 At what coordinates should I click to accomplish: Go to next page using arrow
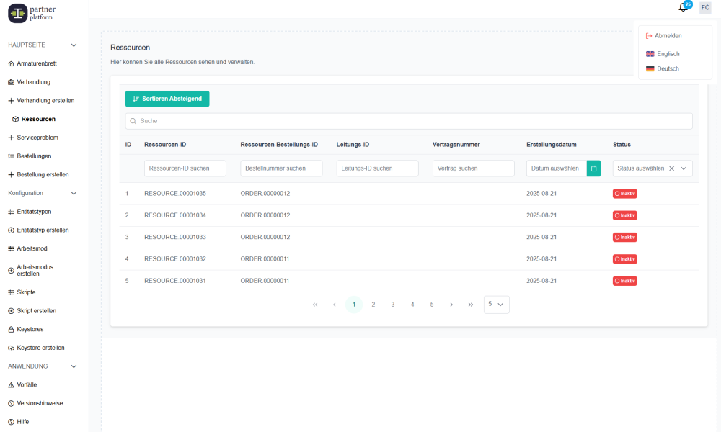pyautogui.click(x=451, y=305)
